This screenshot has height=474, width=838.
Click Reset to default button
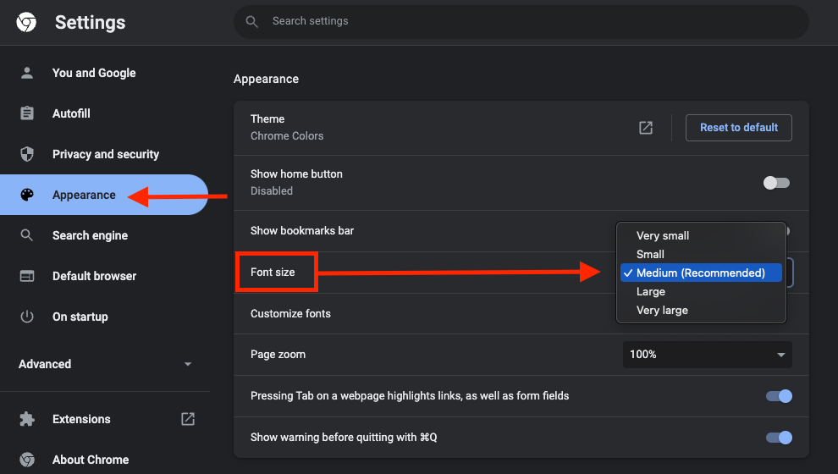[x=738, y=128]
